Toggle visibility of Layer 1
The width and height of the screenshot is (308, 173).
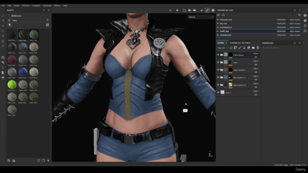pyautogui.click(x=218, y=92)
